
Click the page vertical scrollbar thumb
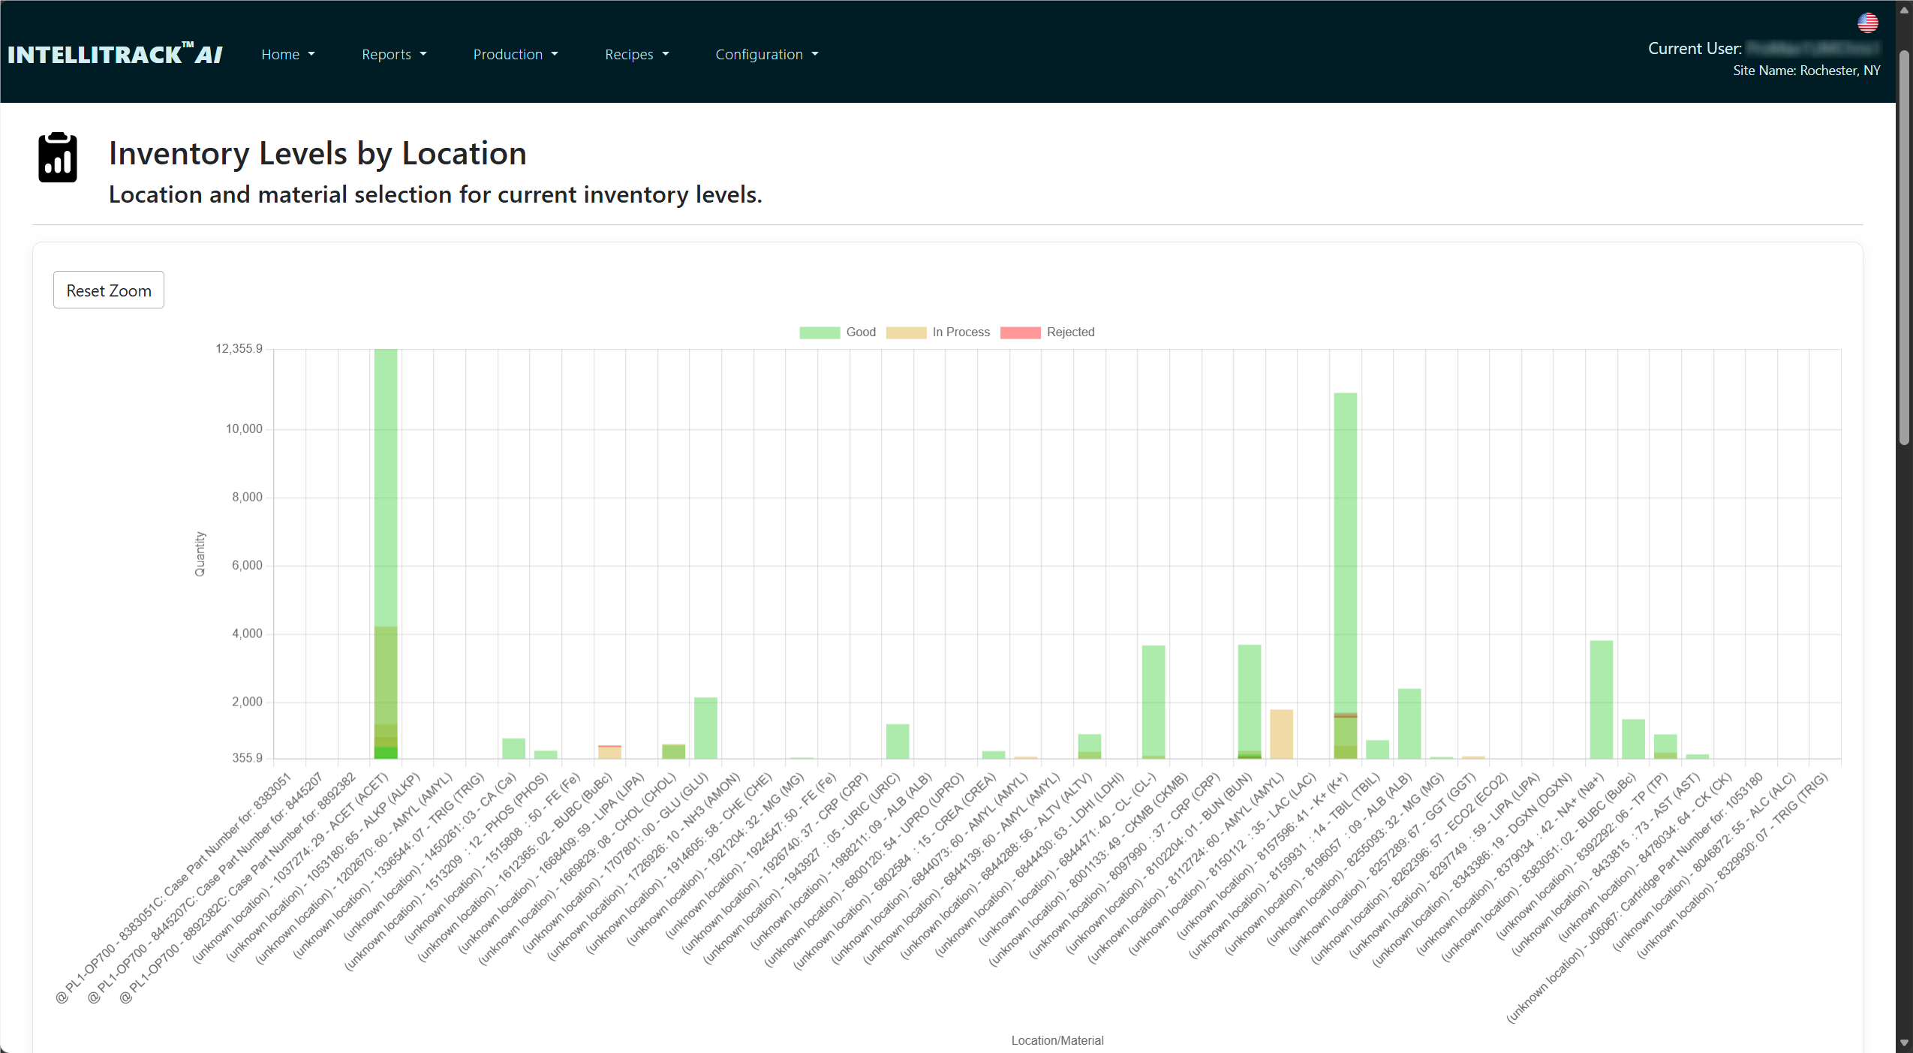tap(1904, 248)
